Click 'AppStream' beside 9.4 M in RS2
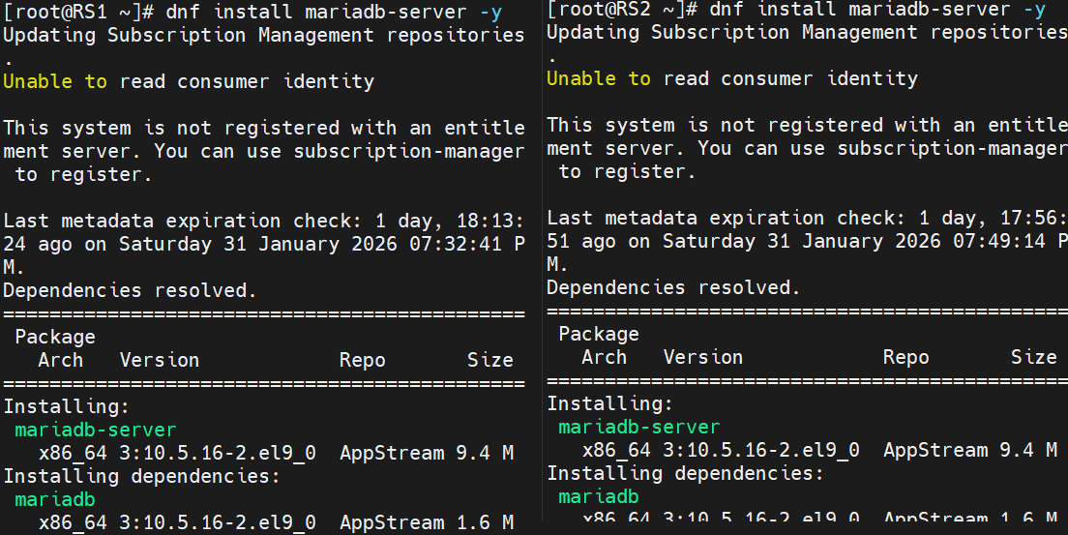This screenshot has height=535, width=1068. coord(935,449)
